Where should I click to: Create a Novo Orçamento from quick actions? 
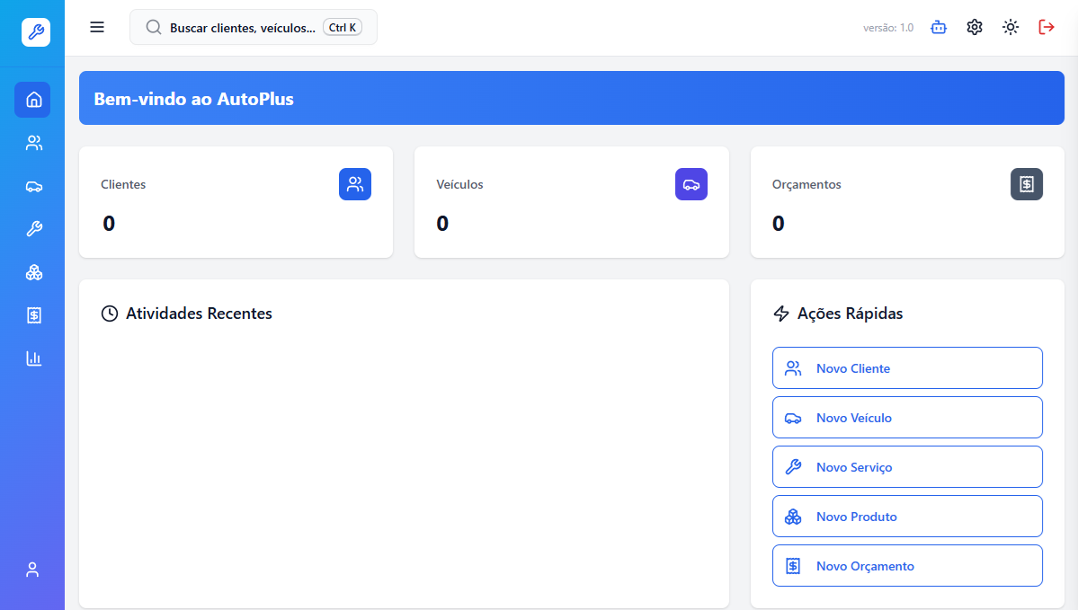(x=907, y=566)
